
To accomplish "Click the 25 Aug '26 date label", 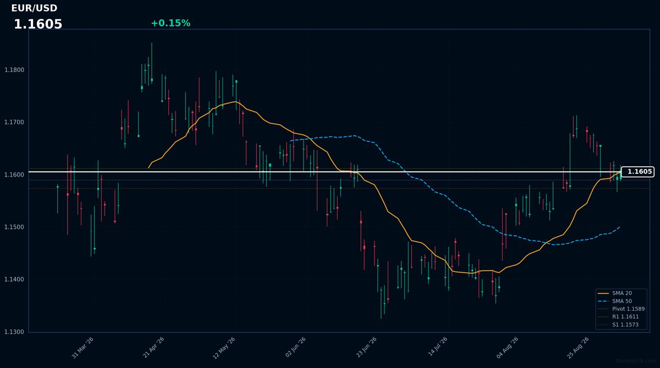I will pyautogui.click(x=579, y=348).
